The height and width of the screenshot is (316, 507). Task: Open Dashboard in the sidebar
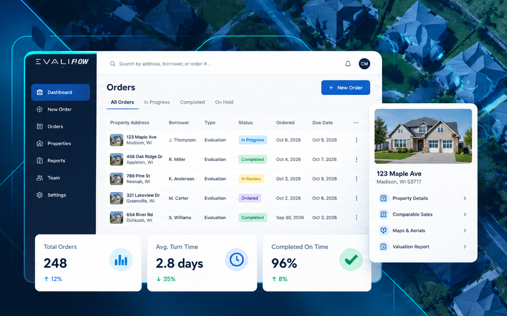click(60, 92)
